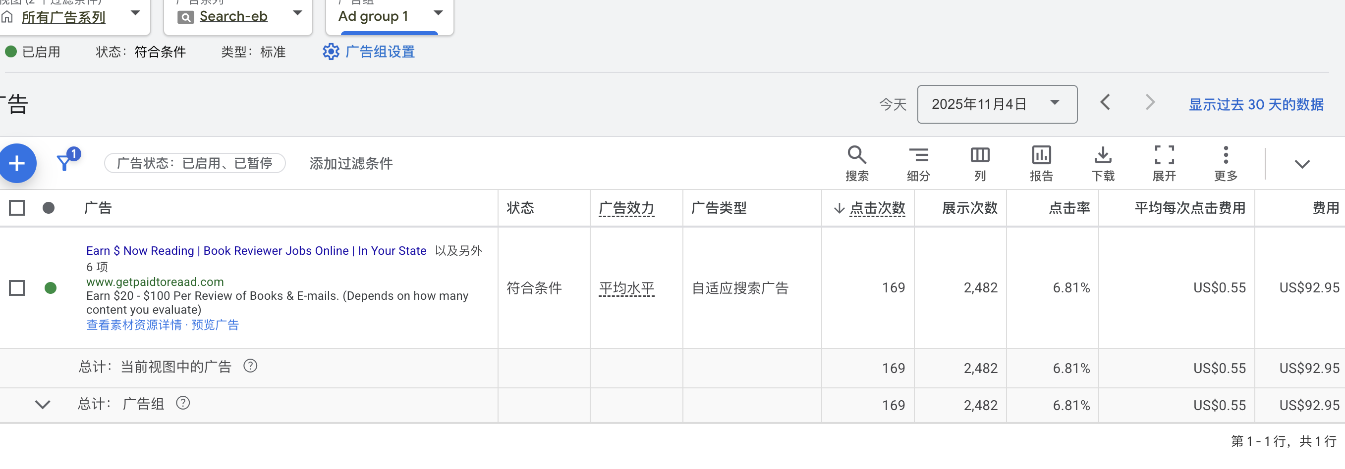Click the blue plus button to create an ad
The image size is (1345, 469).
tap(17, 163)
